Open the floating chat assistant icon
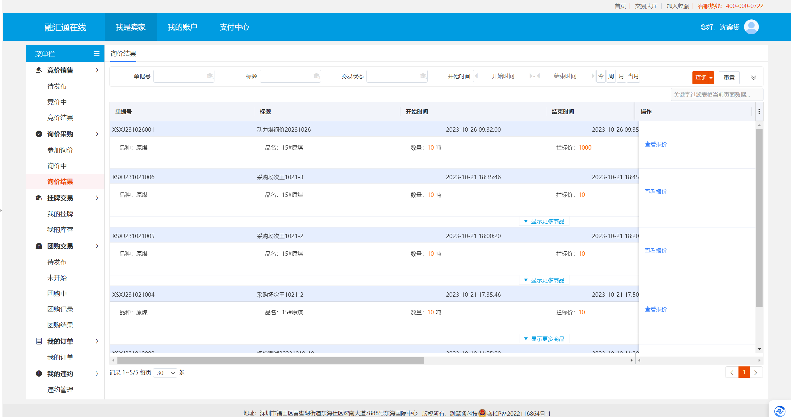The width and height of the screenshot is (791, 417). tap(780, 411)
